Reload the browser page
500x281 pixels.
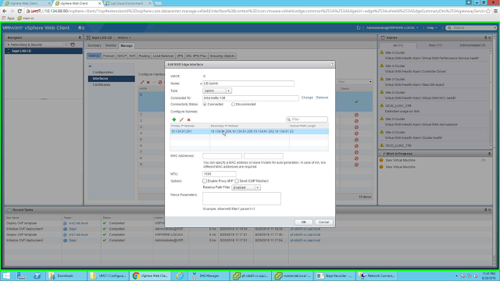click(x=20, y=11)
